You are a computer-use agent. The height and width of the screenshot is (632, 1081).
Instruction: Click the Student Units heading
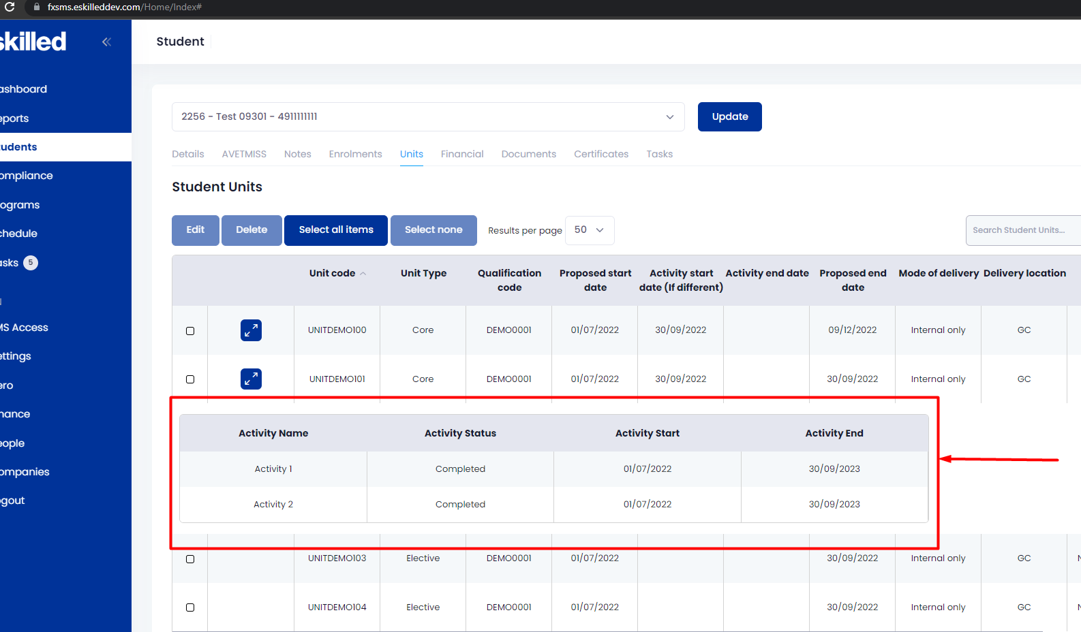coord(217,187)
